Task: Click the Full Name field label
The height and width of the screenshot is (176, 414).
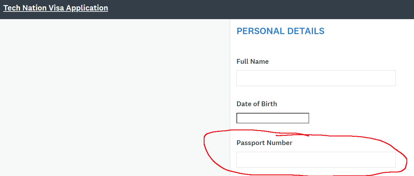Action: pos(252,62)
